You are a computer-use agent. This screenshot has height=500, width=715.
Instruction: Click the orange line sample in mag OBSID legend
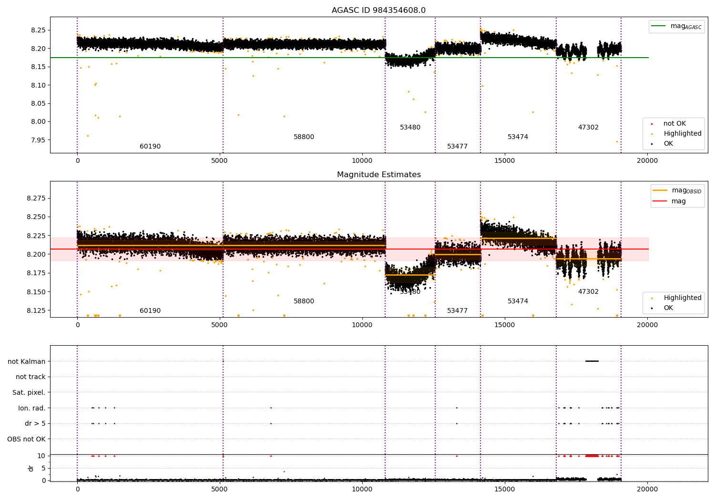[x=660, y=190]
